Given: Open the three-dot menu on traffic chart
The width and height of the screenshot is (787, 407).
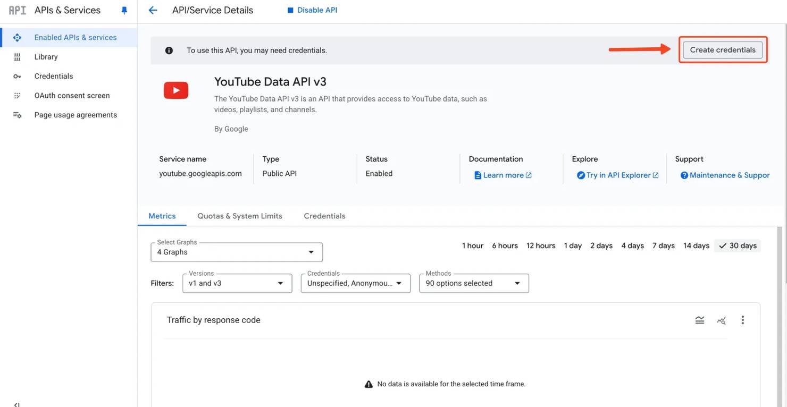Looking at the screenshot, I should (743, 320).
